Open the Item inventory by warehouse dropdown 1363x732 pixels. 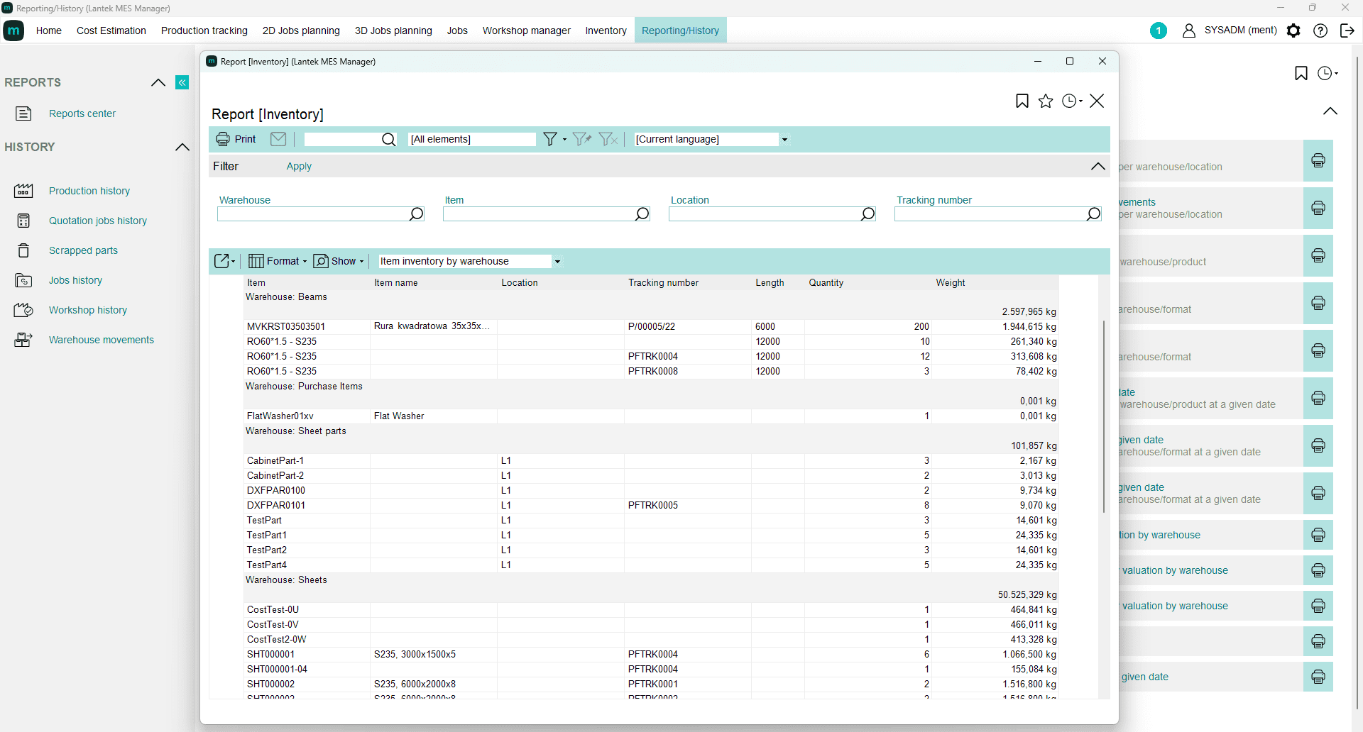click(x=557, y=262)
